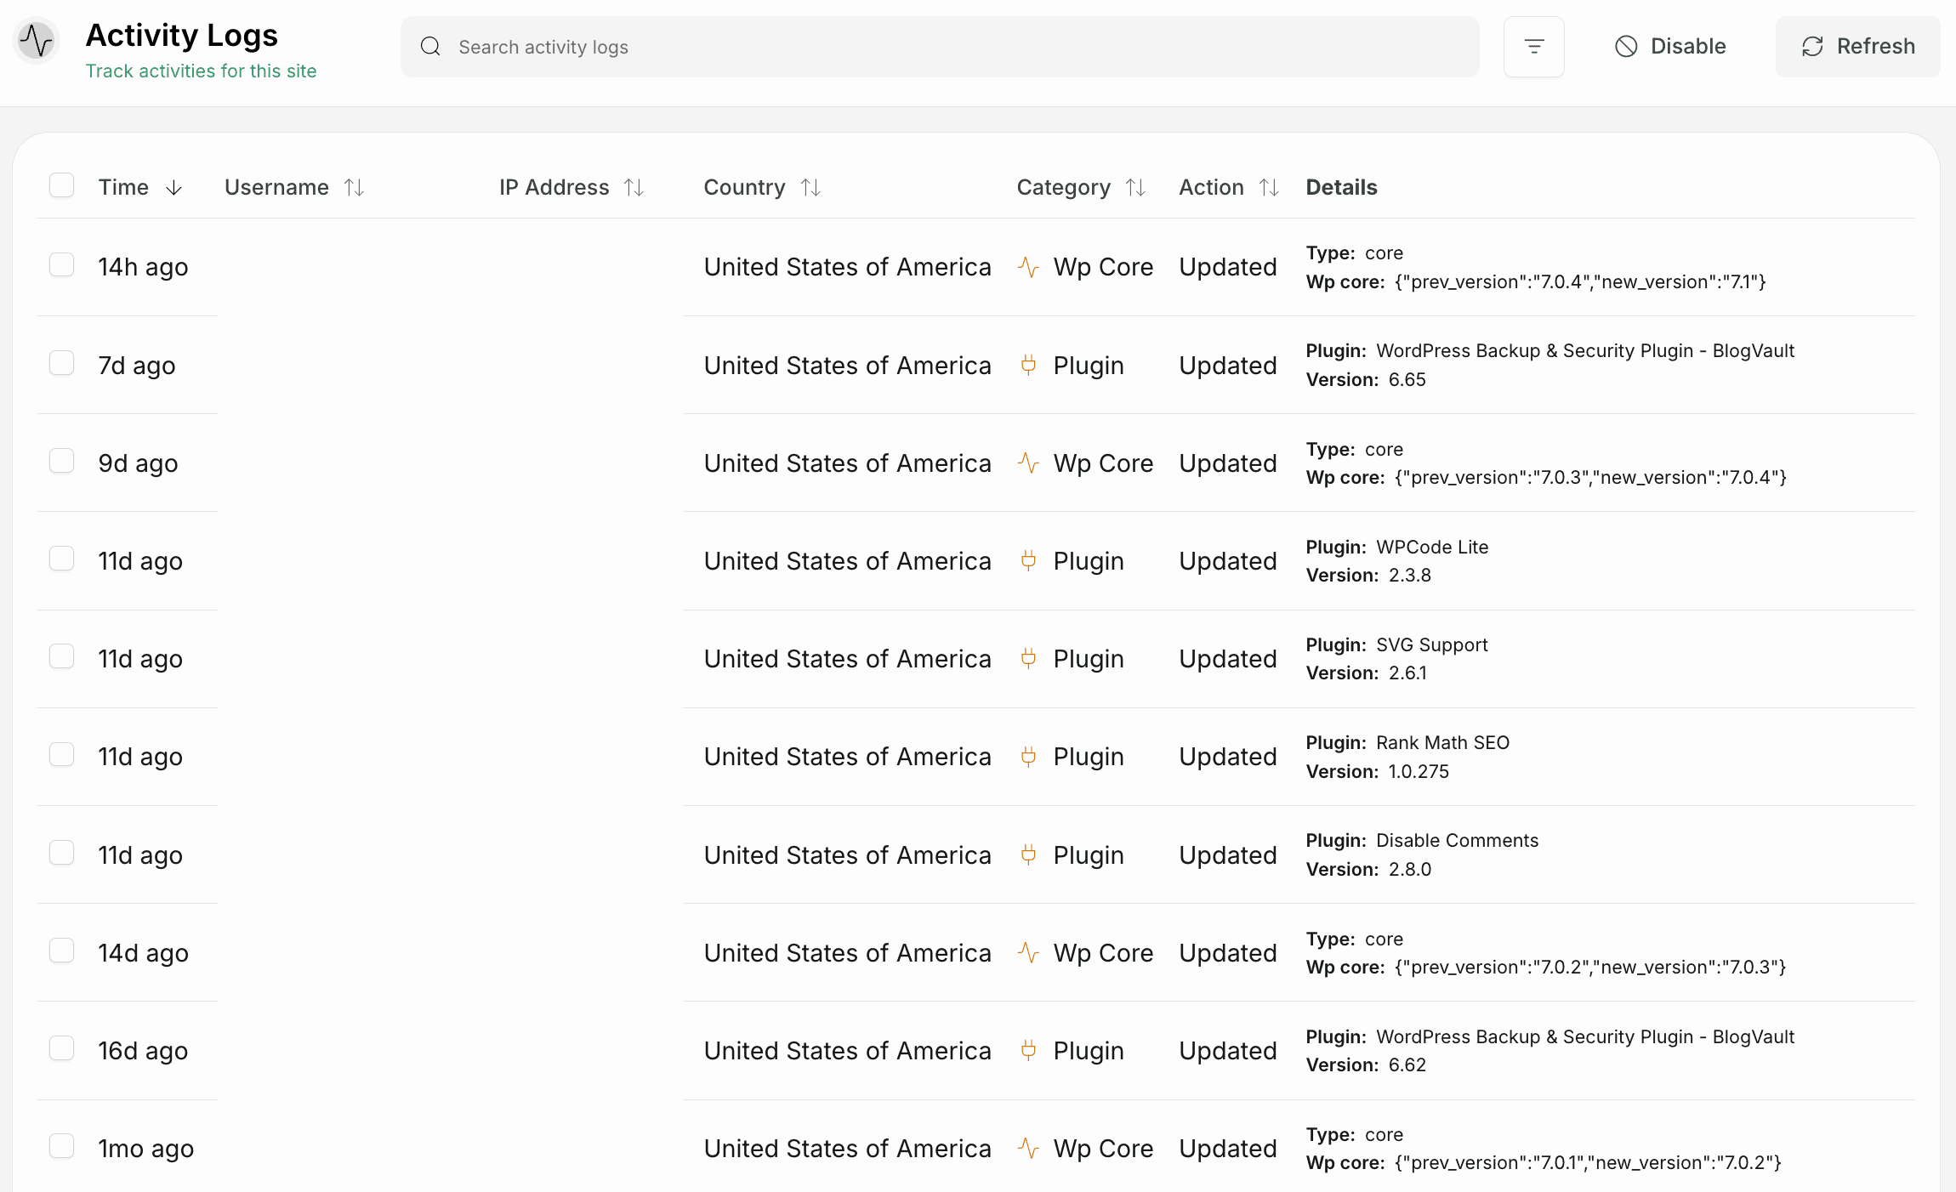Toggle the select-all checkbox in table header
Image resolution: width=1956 pixels, height=1192 pixels.
point(61,185)
